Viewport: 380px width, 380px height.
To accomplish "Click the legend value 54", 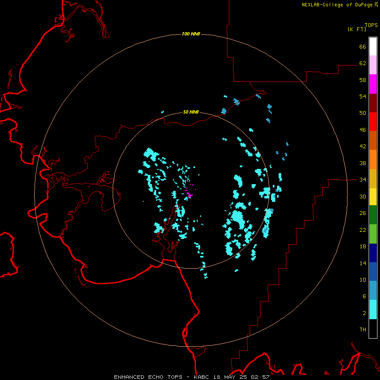I will coord(363,96).
